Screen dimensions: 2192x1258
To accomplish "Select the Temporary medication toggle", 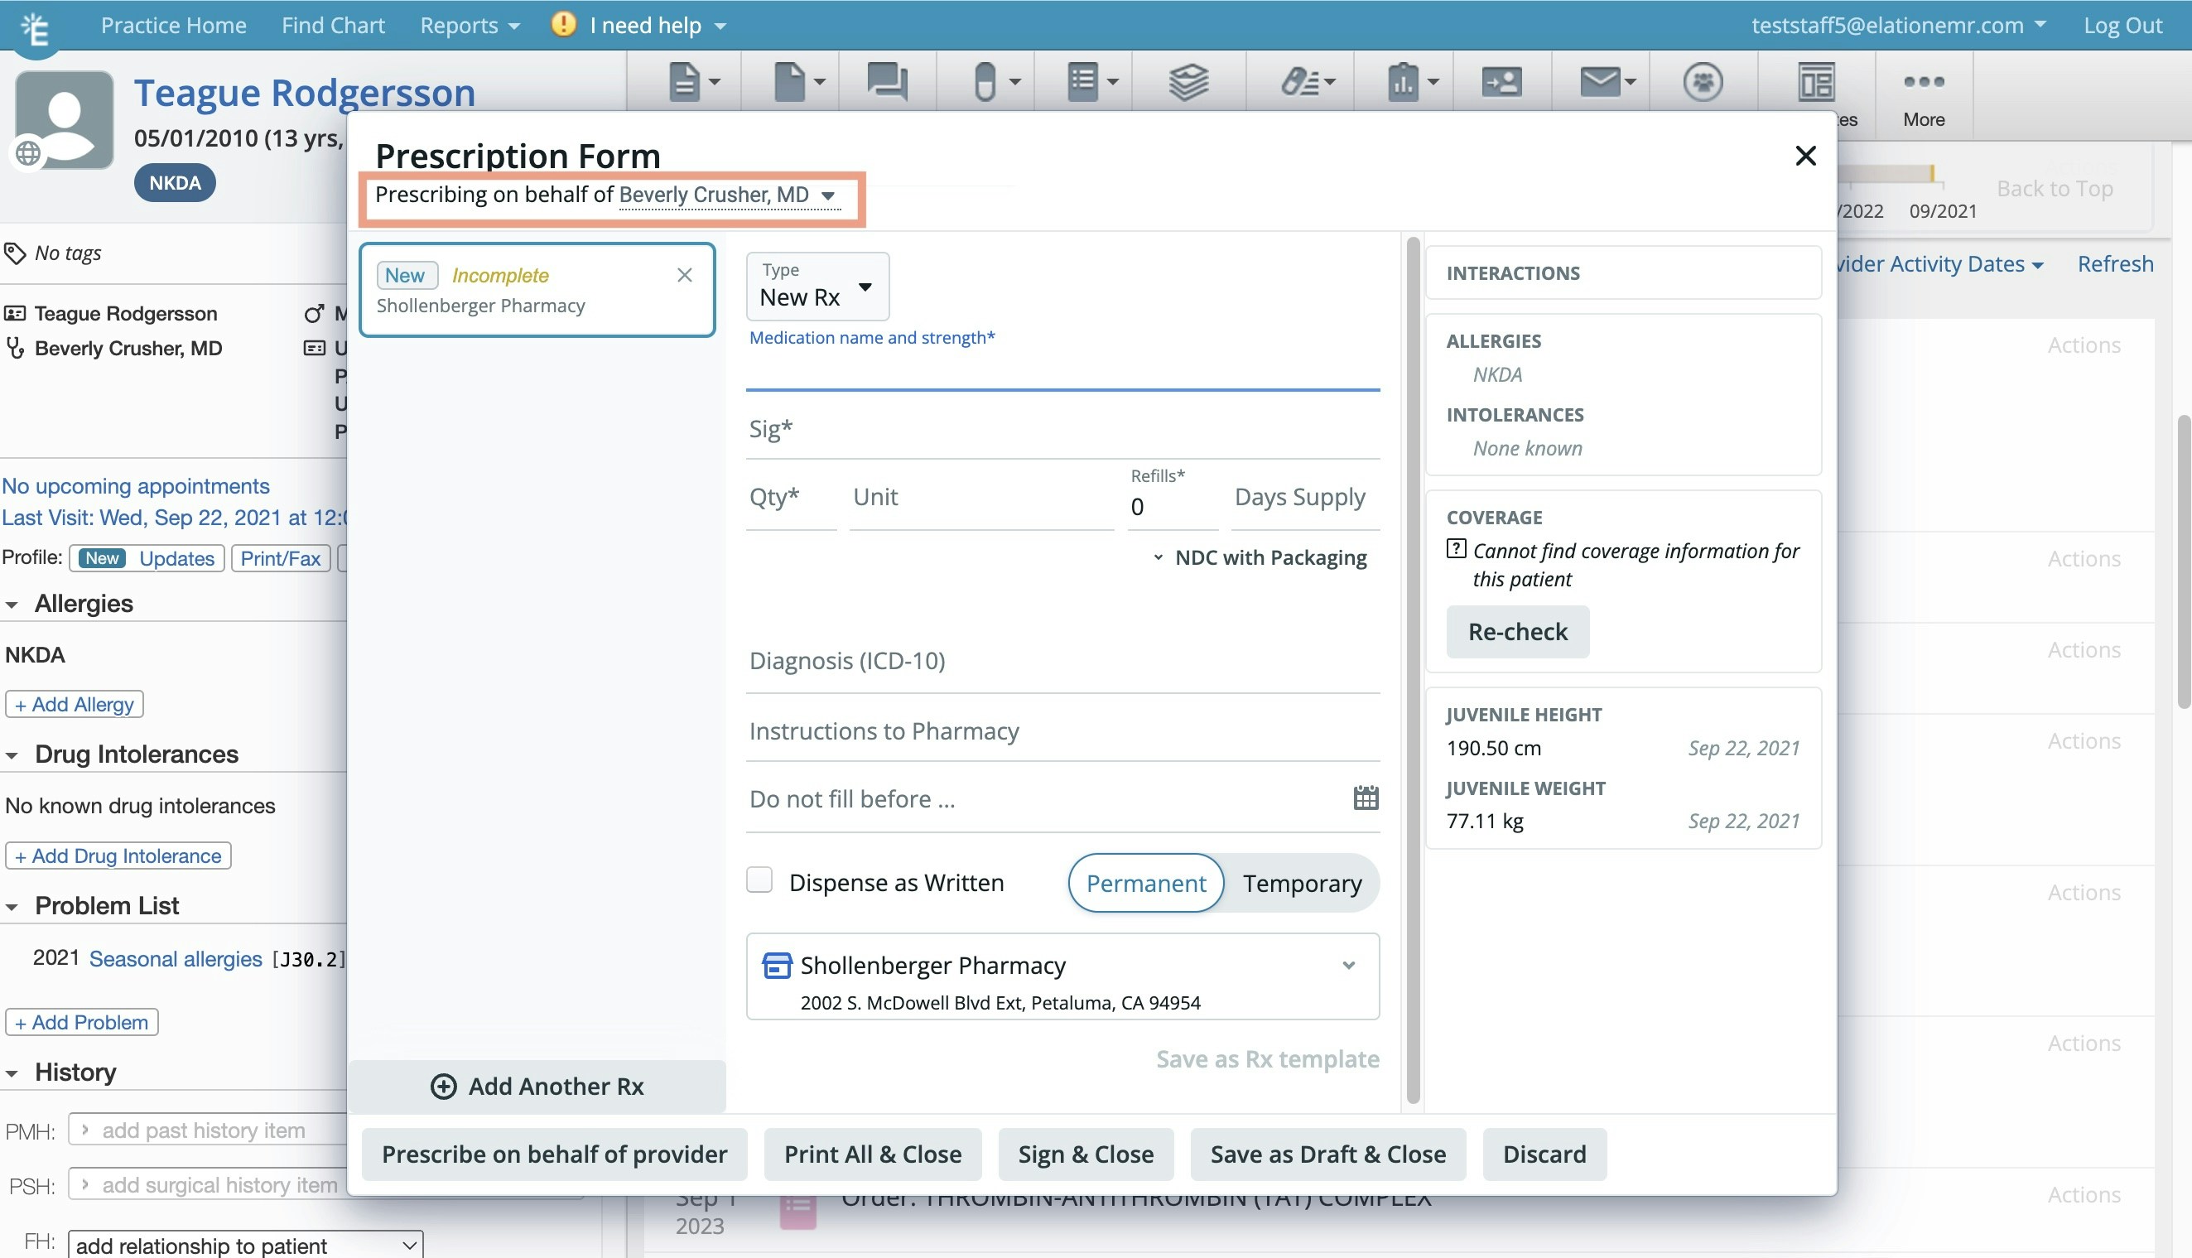I will [1302, 883].
